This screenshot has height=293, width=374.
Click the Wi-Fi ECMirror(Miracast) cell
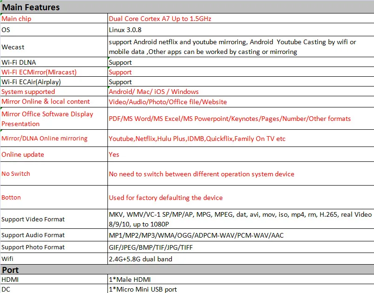pyautogui.click(x=53, y=72)
